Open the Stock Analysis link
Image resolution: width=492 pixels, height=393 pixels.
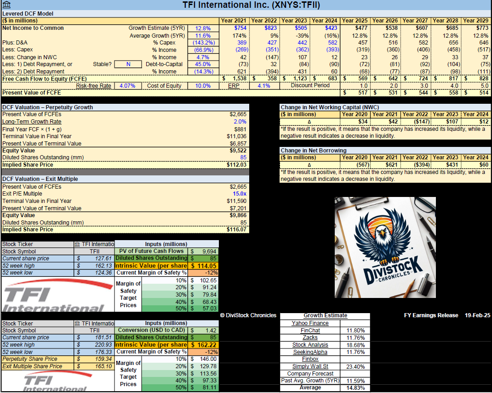pyautogui.click(x=310, y=345)
